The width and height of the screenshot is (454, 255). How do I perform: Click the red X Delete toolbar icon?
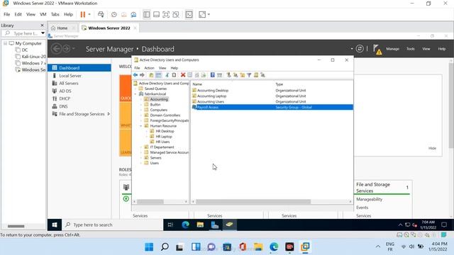click(183, 75)
